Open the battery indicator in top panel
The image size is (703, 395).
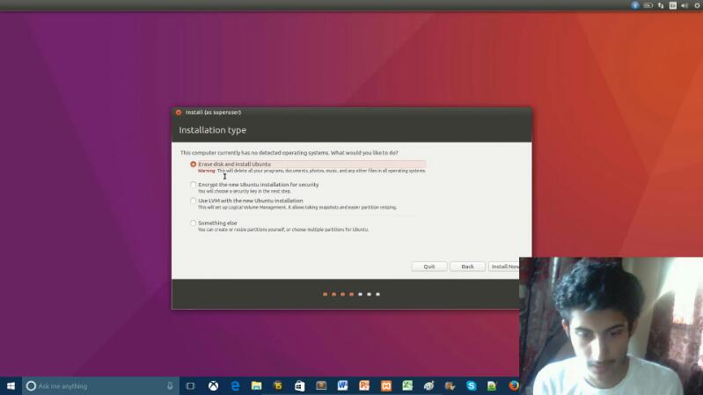pos(648,5)
